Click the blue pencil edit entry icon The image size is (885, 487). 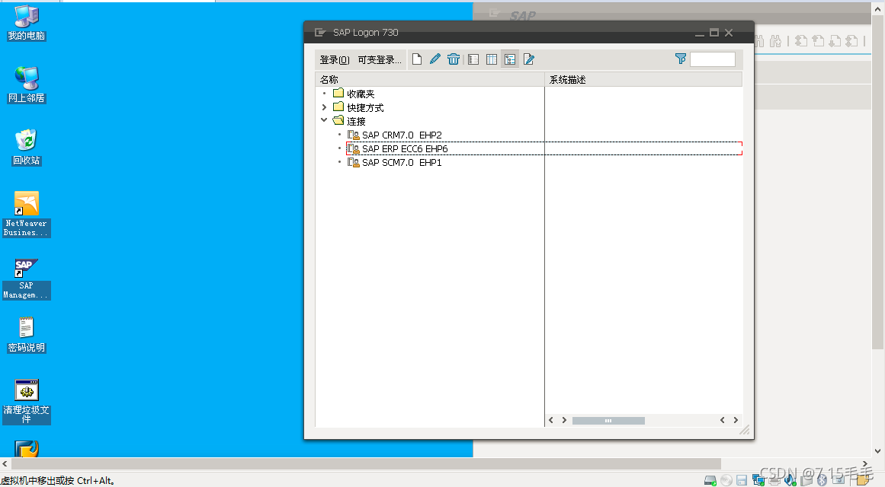(435, 59)
